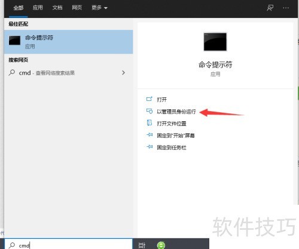Switch to the 文档 tab

tap(57, 8)
